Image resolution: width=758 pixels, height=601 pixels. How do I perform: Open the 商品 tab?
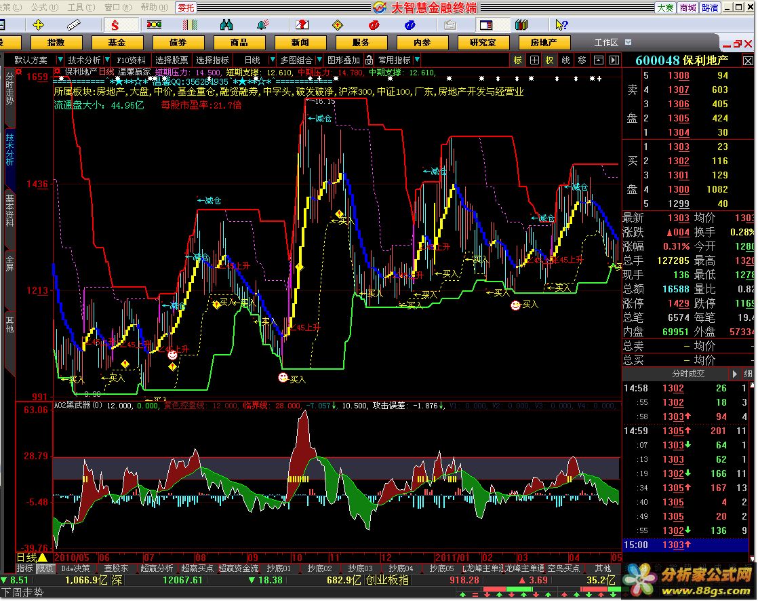pyautogui.click(x=239, y=43)
